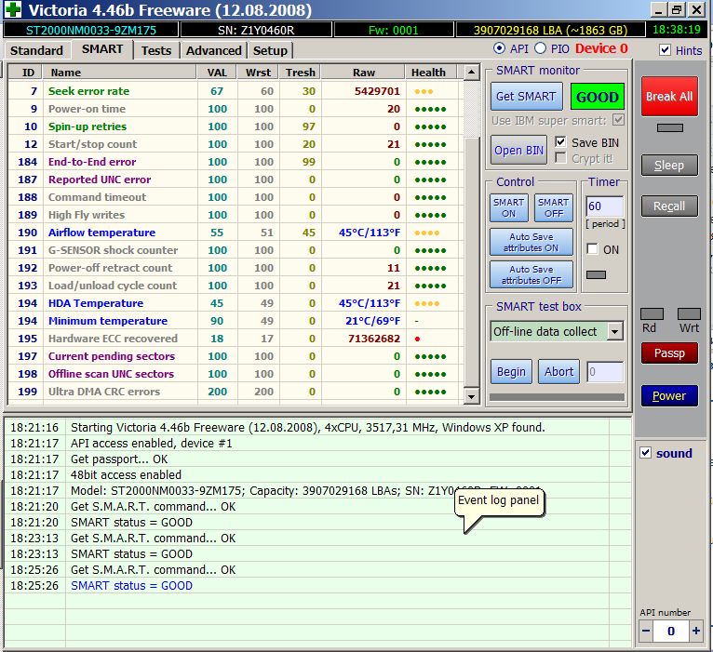Toggle the Hints checkbox
The image size is (713, 652).
point(665,49)
